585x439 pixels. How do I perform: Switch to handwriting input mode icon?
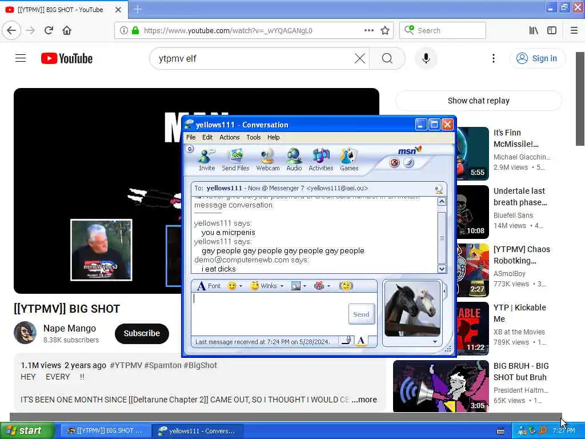pyautogui.click(x=347, y=341)
